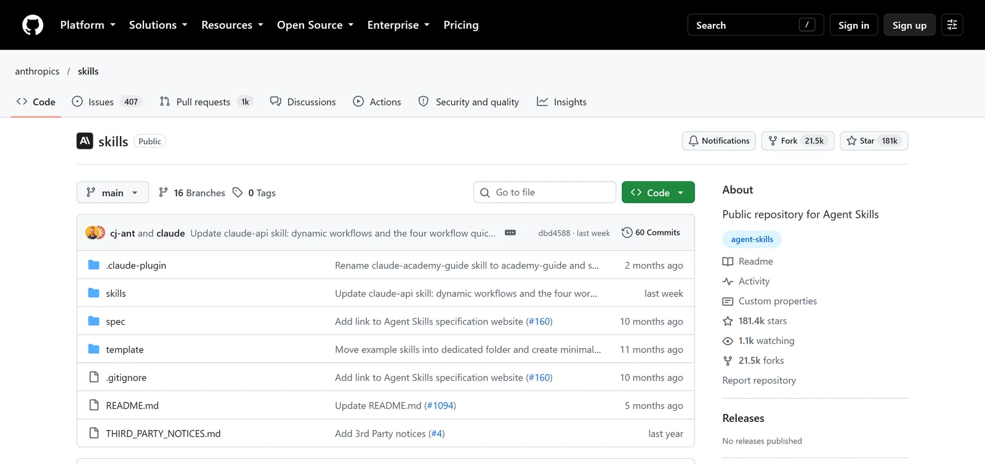This screenshot has height=465, width=985.
Task: Open the Actions tab
Action: click(x=377, y=102)
